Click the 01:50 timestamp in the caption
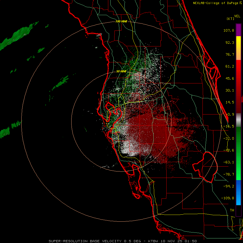The image size is (243, 243). click(191, 241)
